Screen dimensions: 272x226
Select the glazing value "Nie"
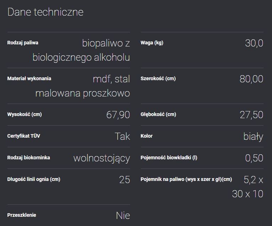click(123, 215)
